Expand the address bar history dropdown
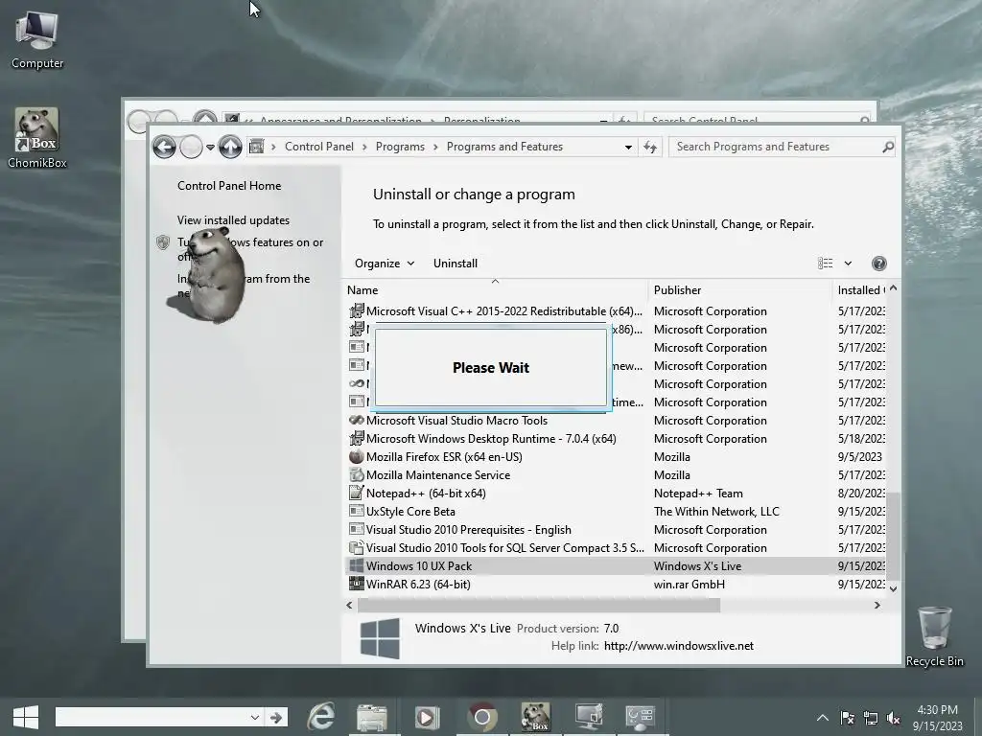982x736 pixels. coord(628,147)
